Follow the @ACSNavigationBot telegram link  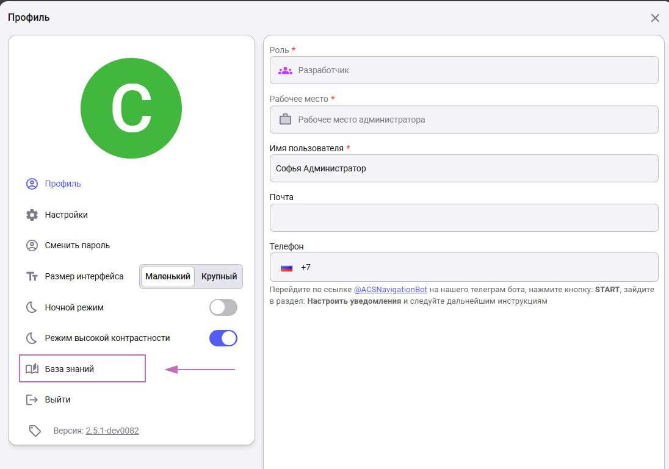click(x=391, y=290)
